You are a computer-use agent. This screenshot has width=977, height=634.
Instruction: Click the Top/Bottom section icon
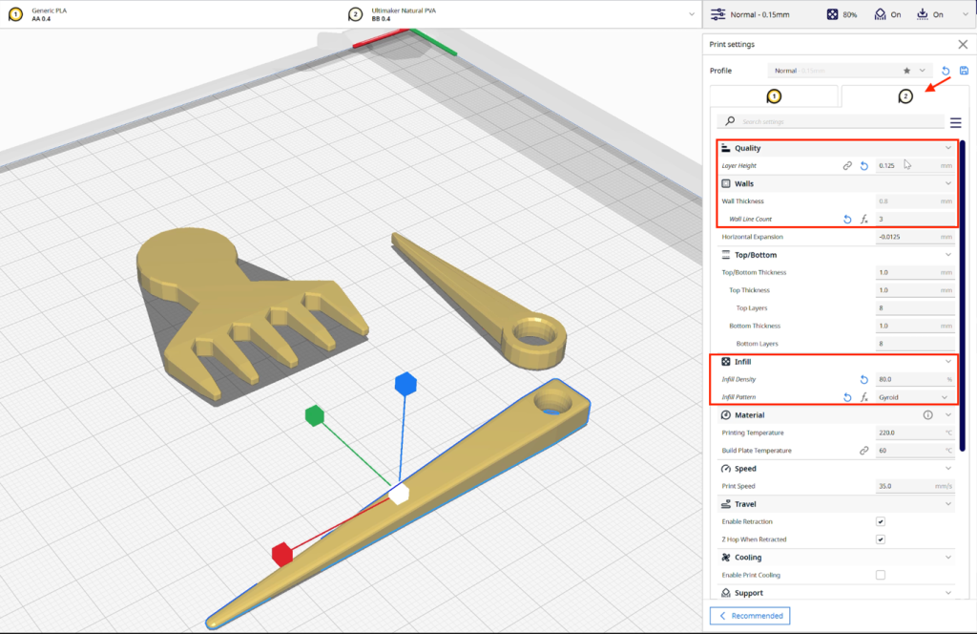[726, 254]
